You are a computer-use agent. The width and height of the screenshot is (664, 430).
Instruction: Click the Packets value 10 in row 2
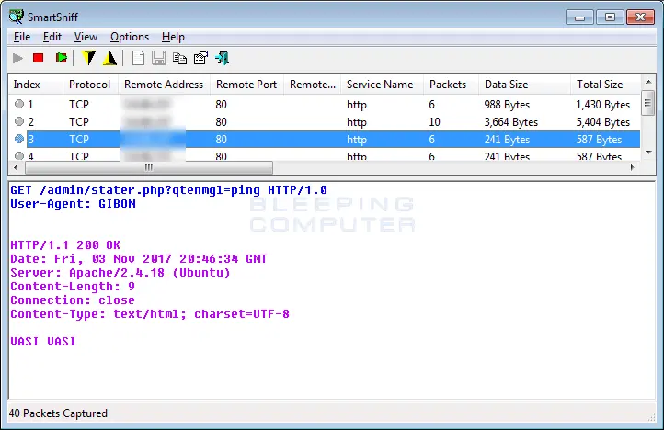[434, 122]
